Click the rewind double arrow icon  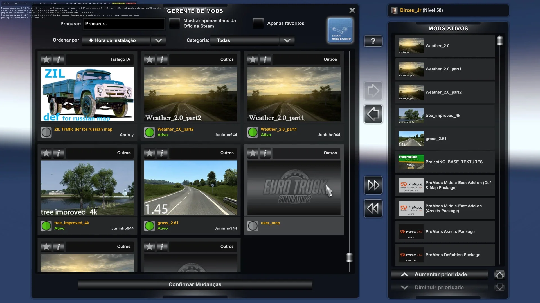[x=373, y=208]
